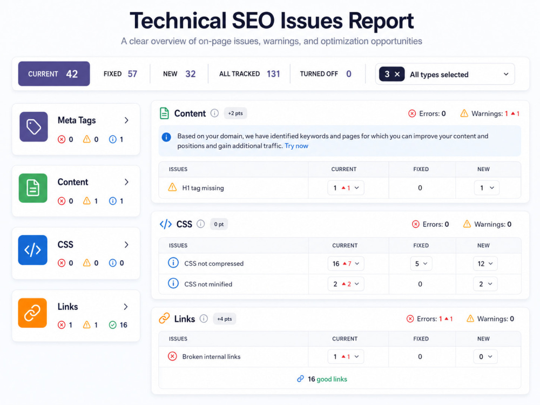
Task: Click the red error icon beside Broken internal links
Action: (172, 356)
